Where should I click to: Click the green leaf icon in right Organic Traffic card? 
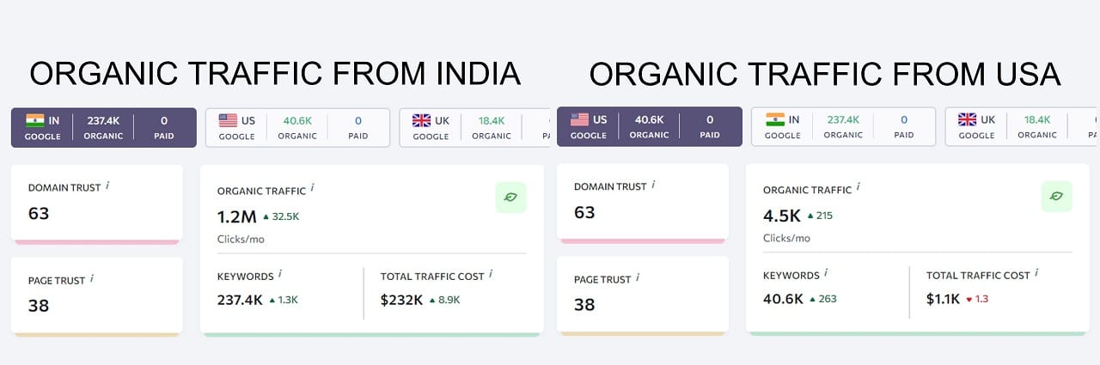tap(1056, 197)
